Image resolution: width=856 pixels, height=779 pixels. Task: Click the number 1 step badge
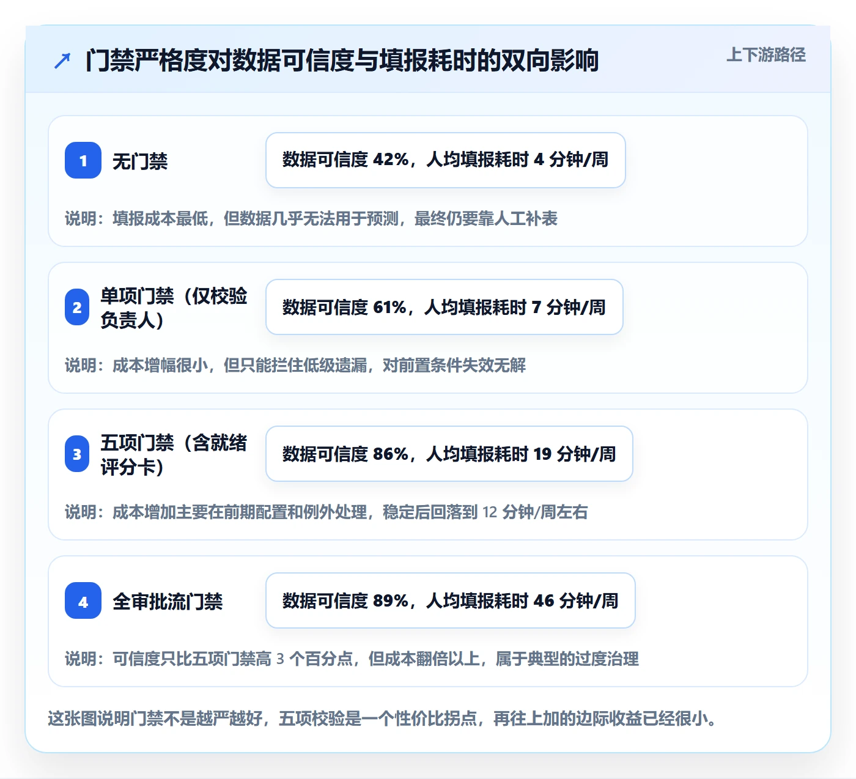coord(83,160)
